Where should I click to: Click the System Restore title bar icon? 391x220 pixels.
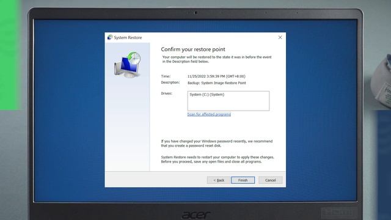(x=110, y=37)
